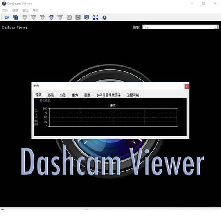Open the 帮助 menu

(36, 11)
